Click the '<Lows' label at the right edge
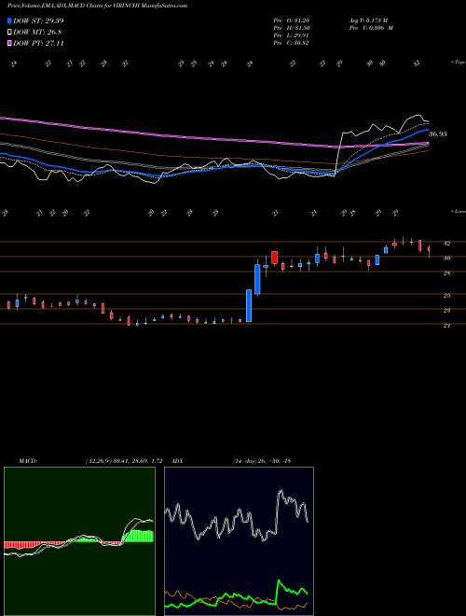This screenshot has width=466, height=616. (x=458, y=211)
